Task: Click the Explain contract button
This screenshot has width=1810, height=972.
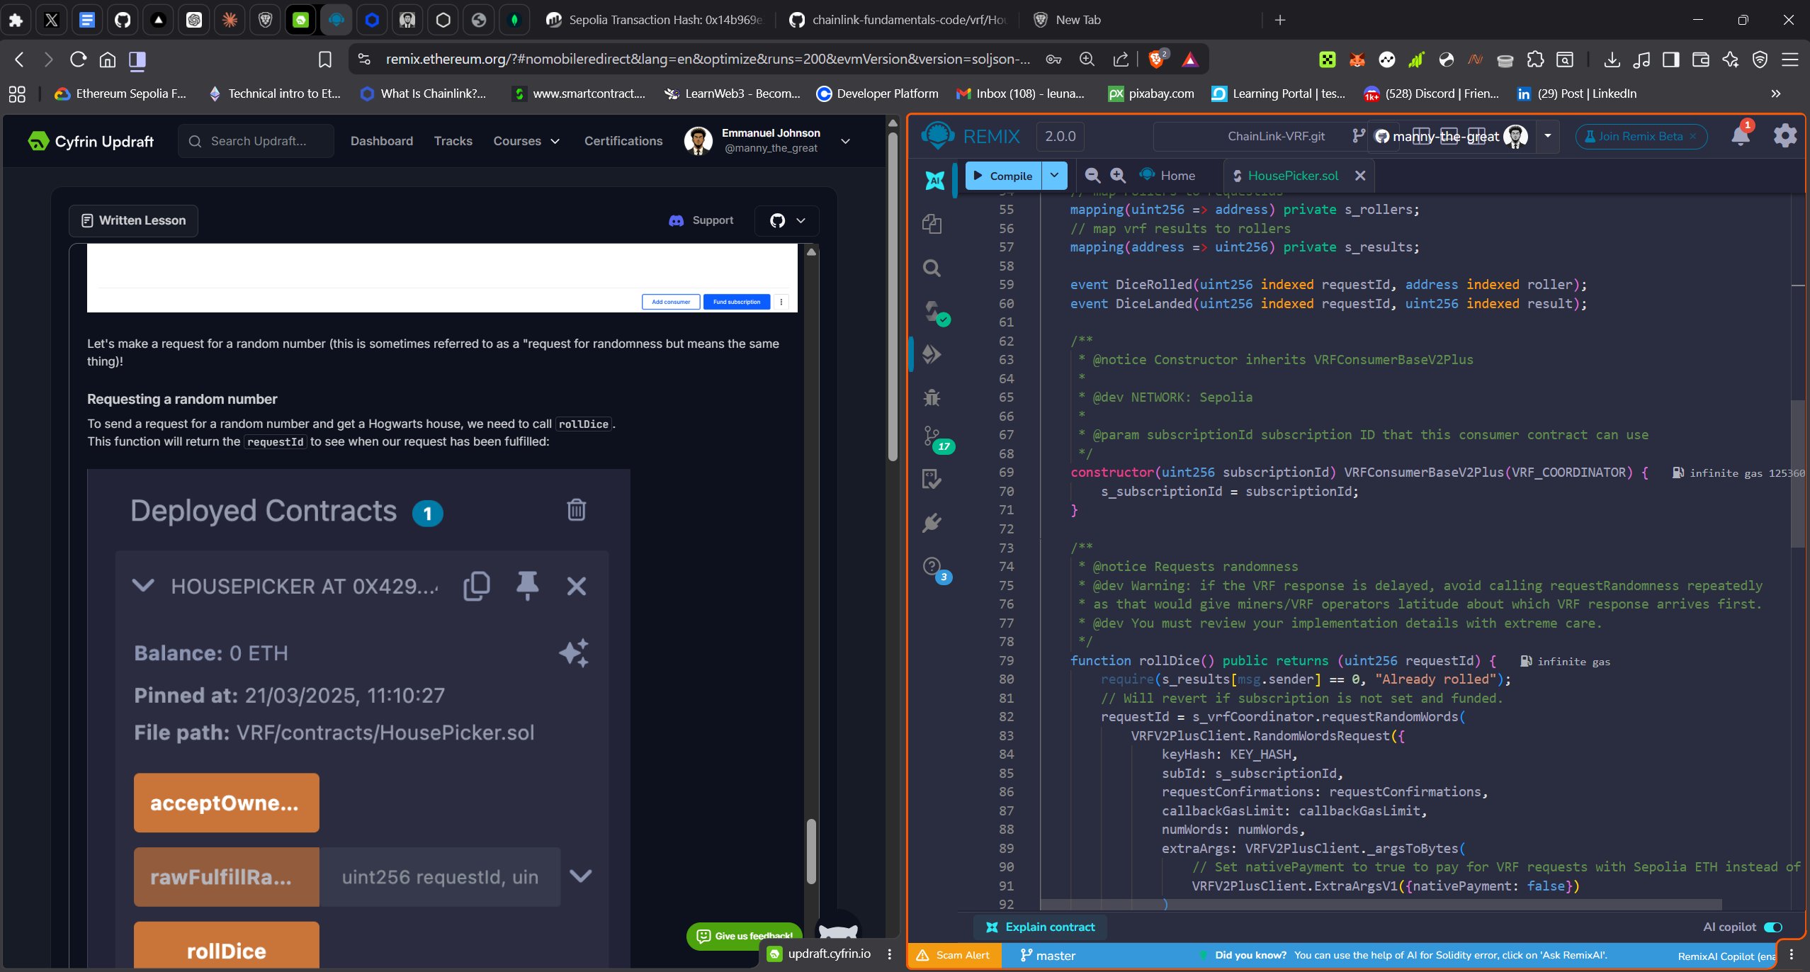Action: pyautogui.click(x=1040, y=927)
